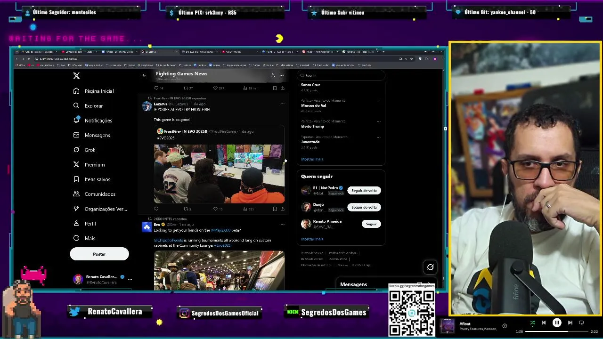603x339 pixels.
Task: Open the Evo Community Lounge photo
Action: tap(219, 270)
